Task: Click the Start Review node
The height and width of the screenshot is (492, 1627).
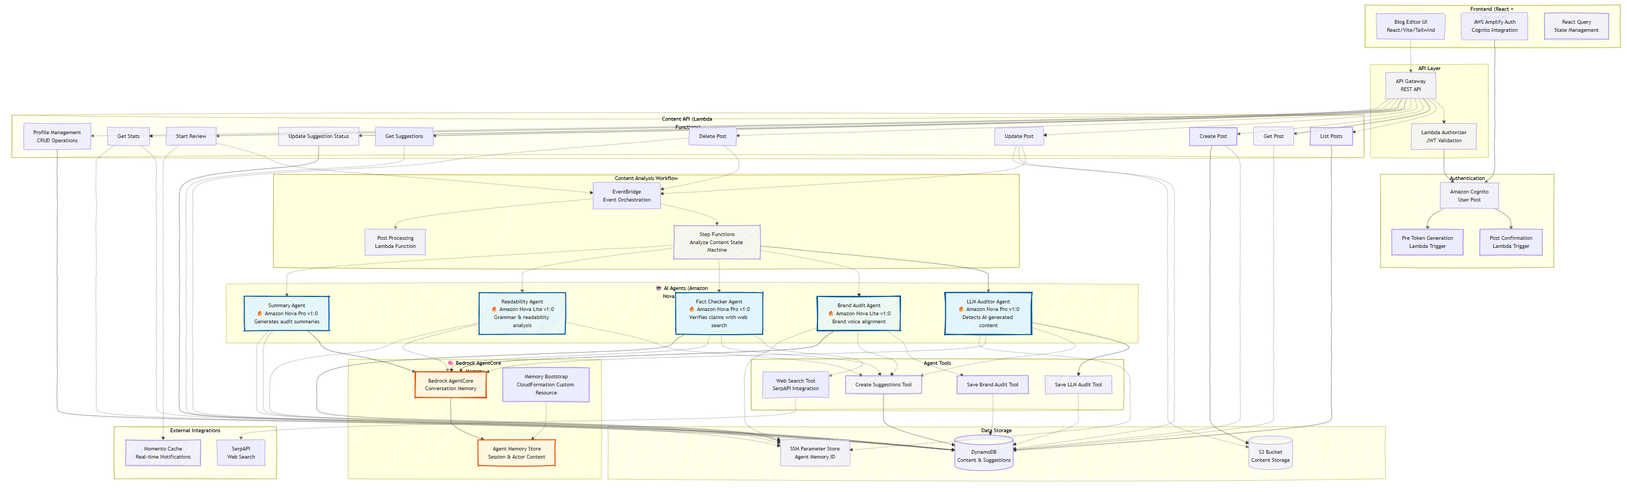Action: coord(191,136)
